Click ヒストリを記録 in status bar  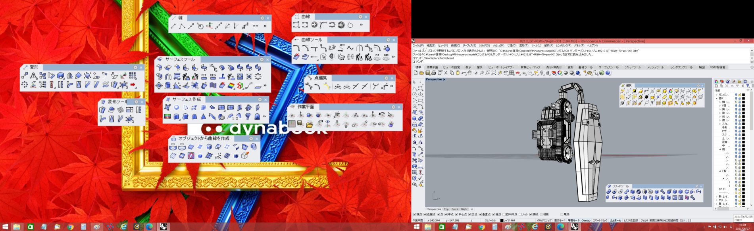click(631, 220)
